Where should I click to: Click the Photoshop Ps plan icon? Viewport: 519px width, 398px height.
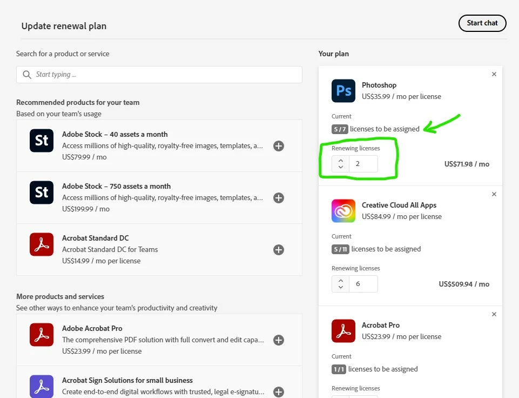[343, 90]
